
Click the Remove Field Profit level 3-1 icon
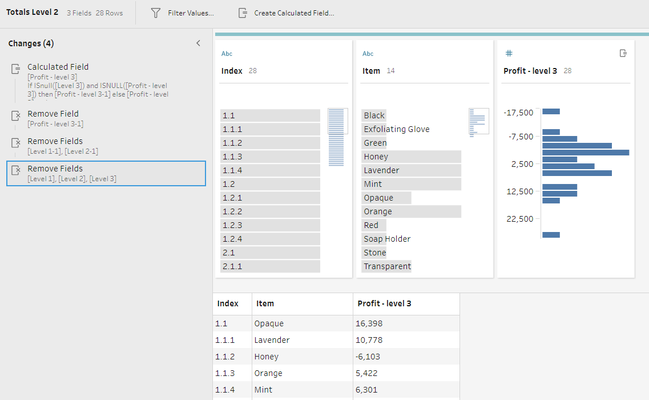click(x=16, y=116)
